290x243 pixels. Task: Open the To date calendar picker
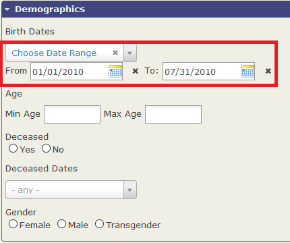coord(248,71)
